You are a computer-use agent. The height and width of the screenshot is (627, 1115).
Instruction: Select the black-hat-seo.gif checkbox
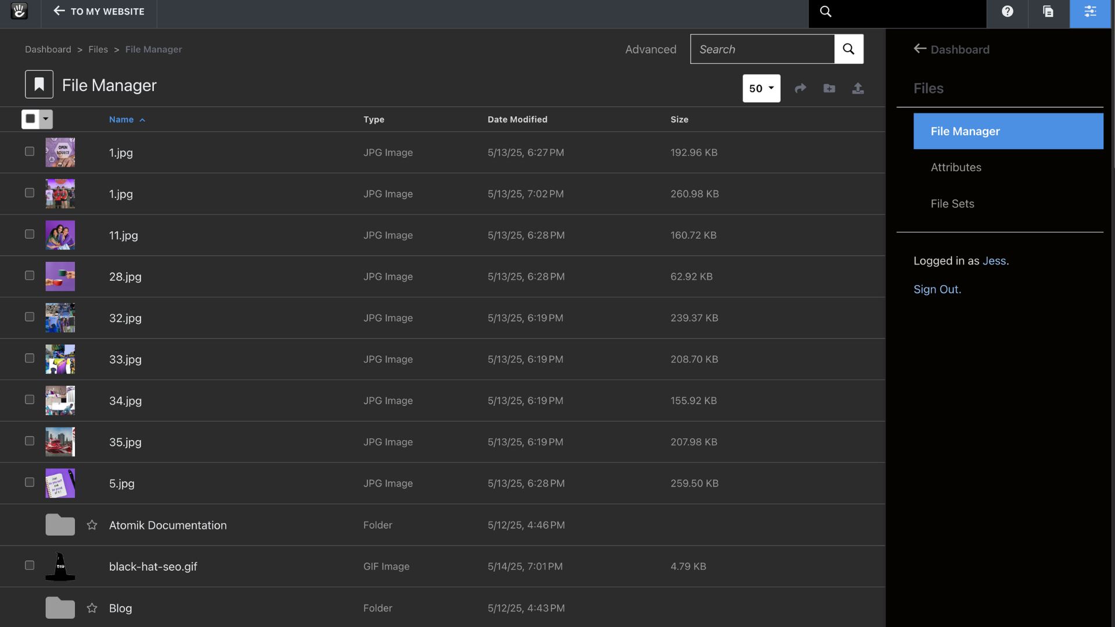point(30,565)
